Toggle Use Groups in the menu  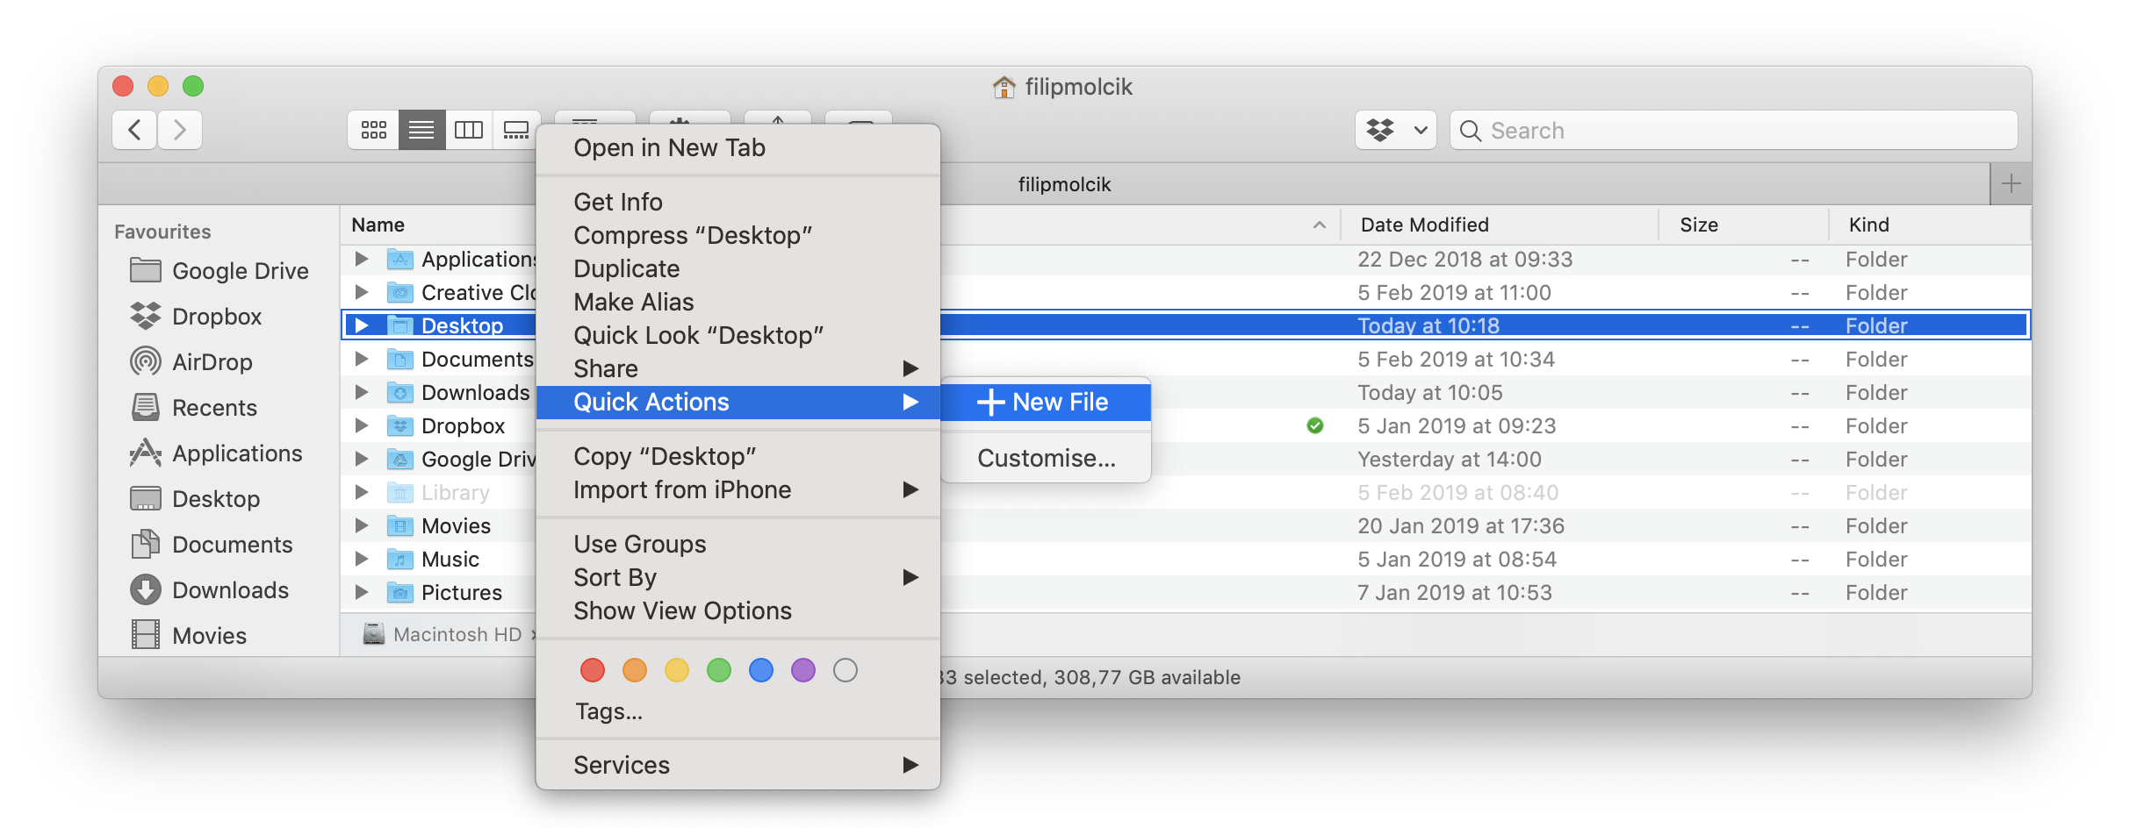[639, 543]
